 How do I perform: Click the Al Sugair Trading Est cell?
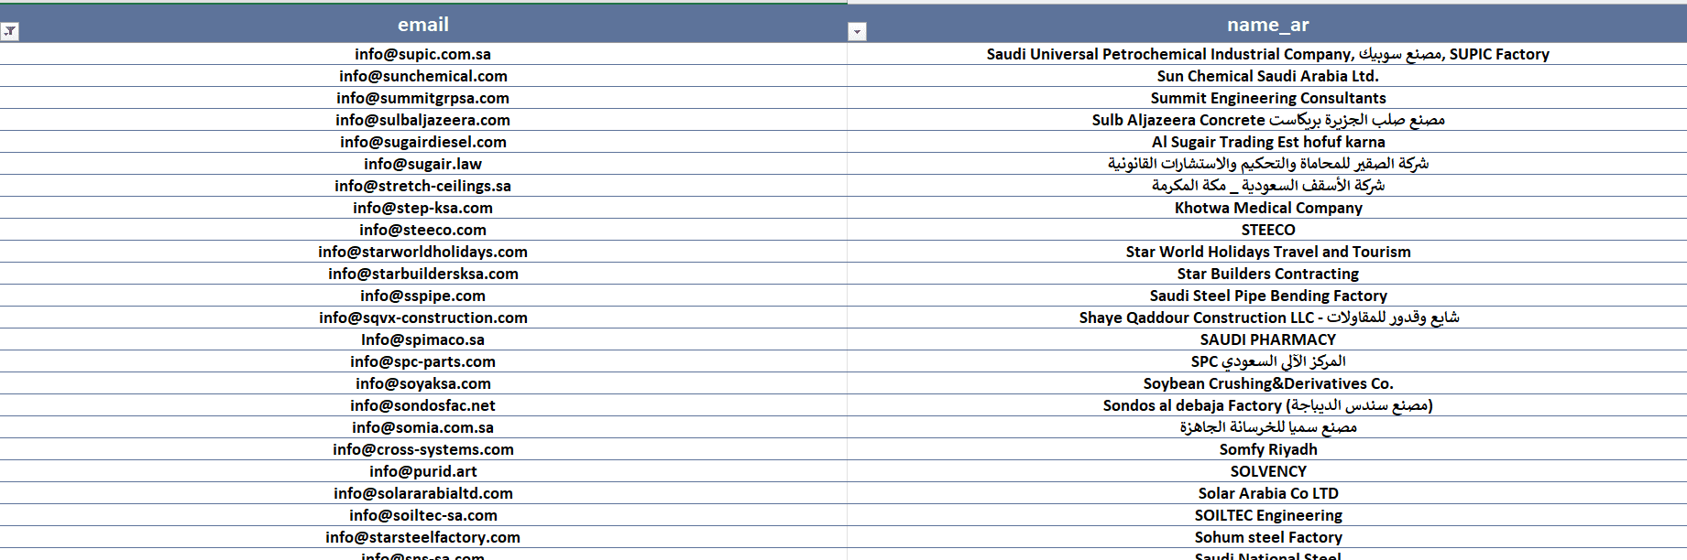[1267, 142]
